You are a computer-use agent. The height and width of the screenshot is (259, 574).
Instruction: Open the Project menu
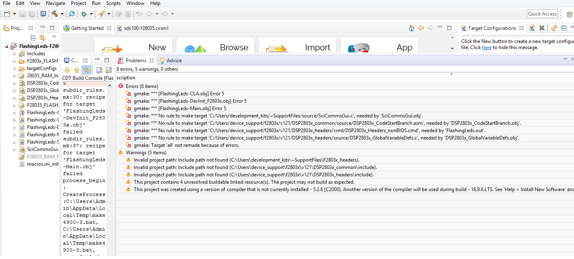(x=78, y=3)
